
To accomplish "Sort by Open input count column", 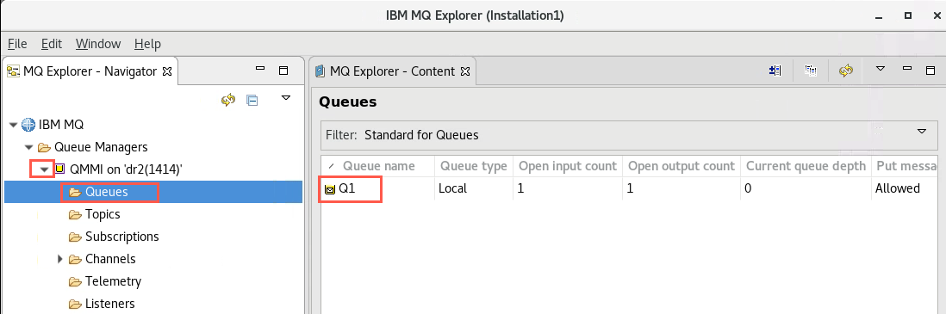I will tap(568, 166).
